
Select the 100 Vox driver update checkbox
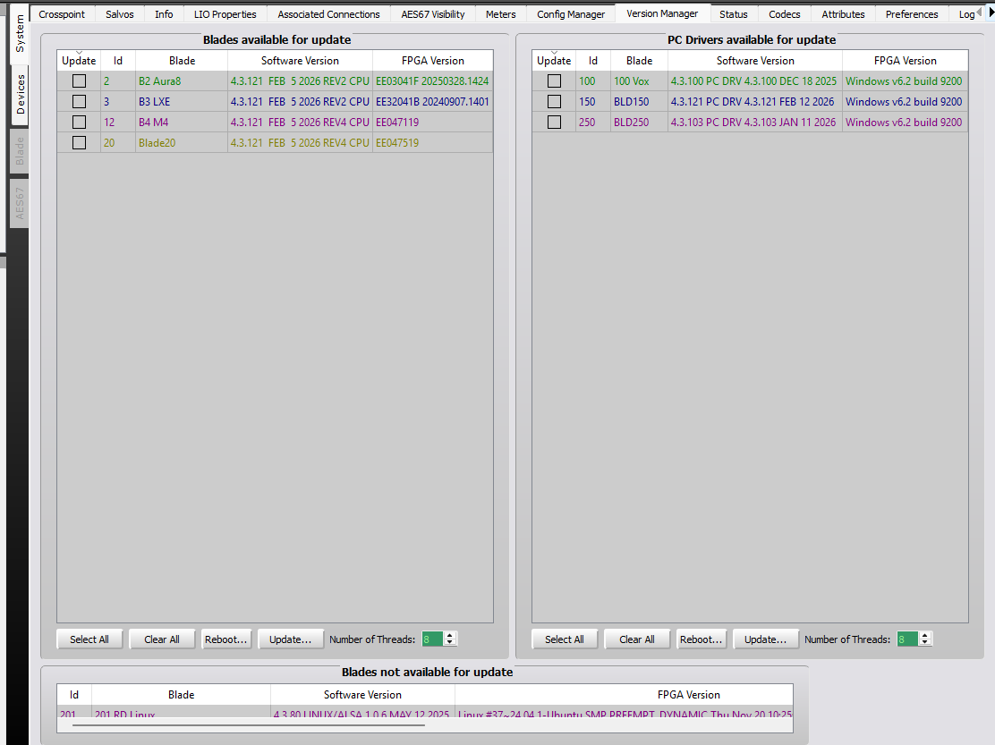click(554, 80)
